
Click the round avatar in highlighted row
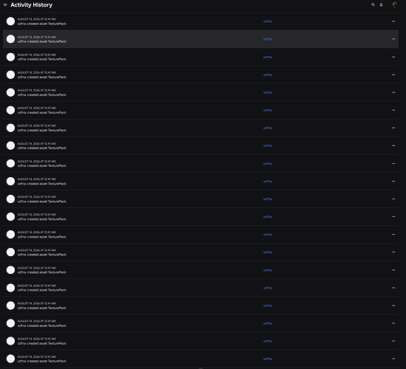(10, 39)
